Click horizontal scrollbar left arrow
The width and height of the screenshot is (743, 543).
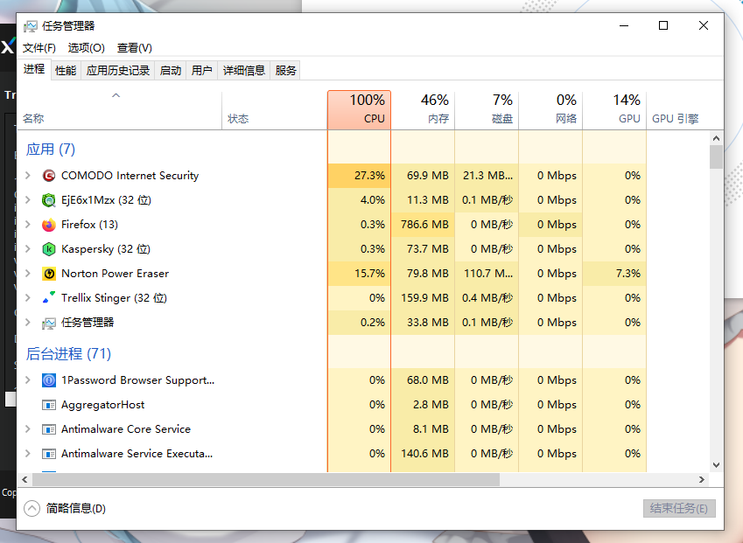25,479
